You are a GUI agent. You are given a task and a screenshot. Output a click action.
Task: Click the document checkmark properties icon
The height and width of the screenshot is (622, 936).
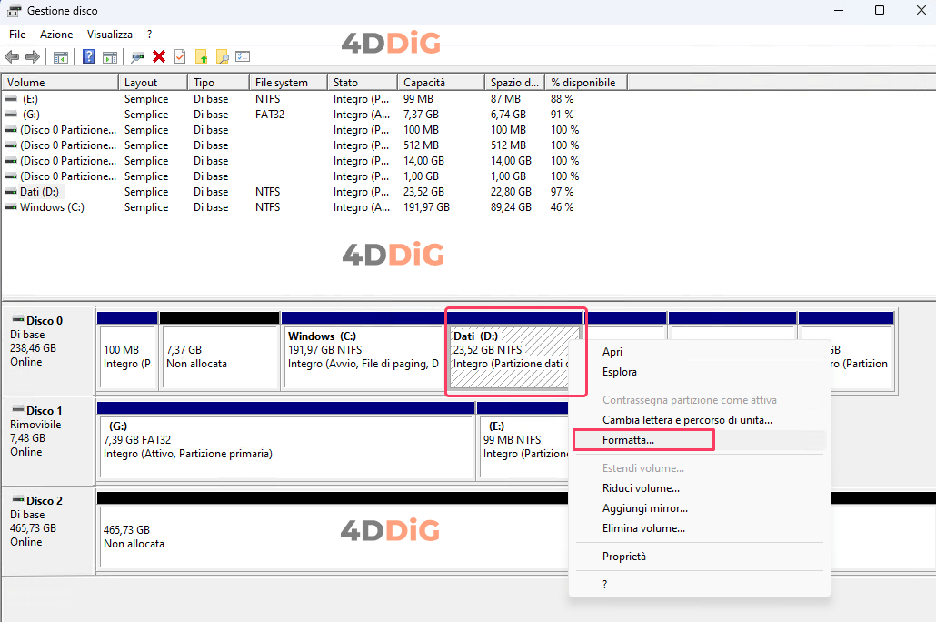click(180, 56)
